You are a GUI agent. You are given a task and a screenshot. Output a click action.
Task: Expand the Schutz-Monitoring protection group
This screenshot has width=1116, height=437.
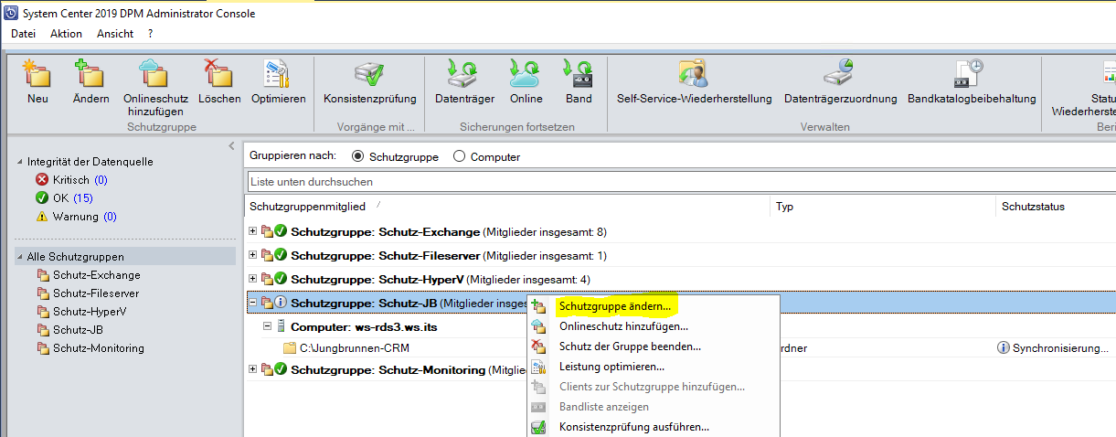(253, 369)
